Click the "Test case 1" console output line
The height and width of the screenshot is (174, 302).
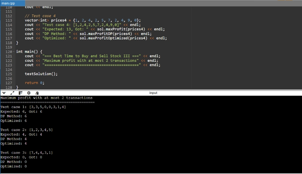pyautogui.click(x=33, y=107)
